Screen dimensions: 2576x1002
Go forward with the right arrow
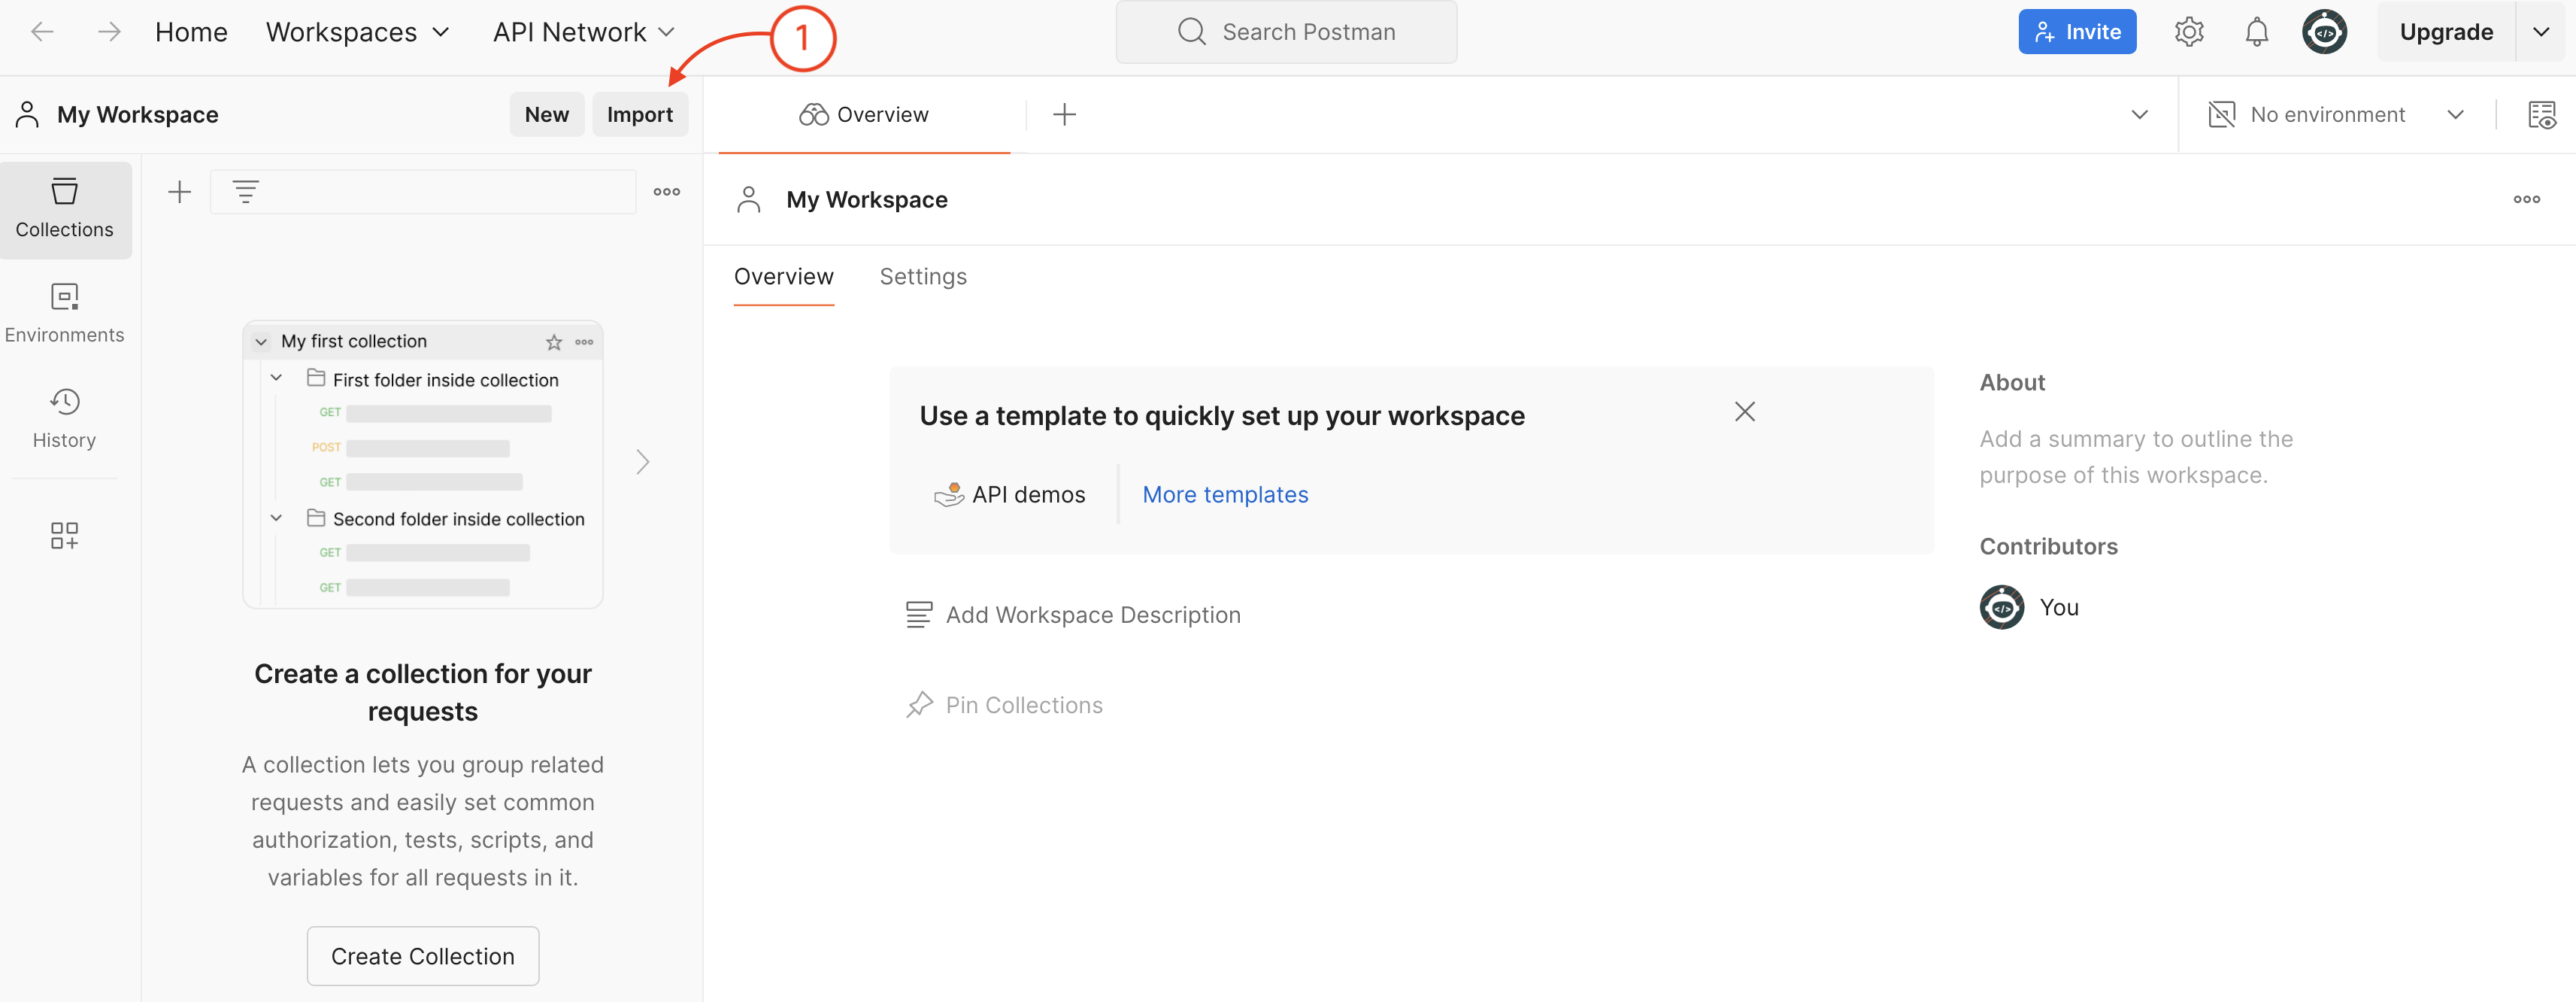109,32
